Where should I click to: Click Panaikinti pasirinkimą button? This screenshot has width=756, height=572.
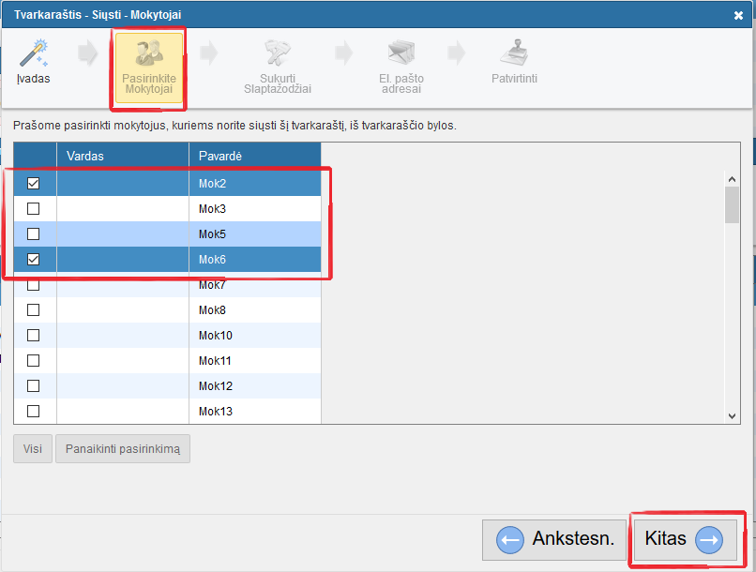tap(123, 449)
